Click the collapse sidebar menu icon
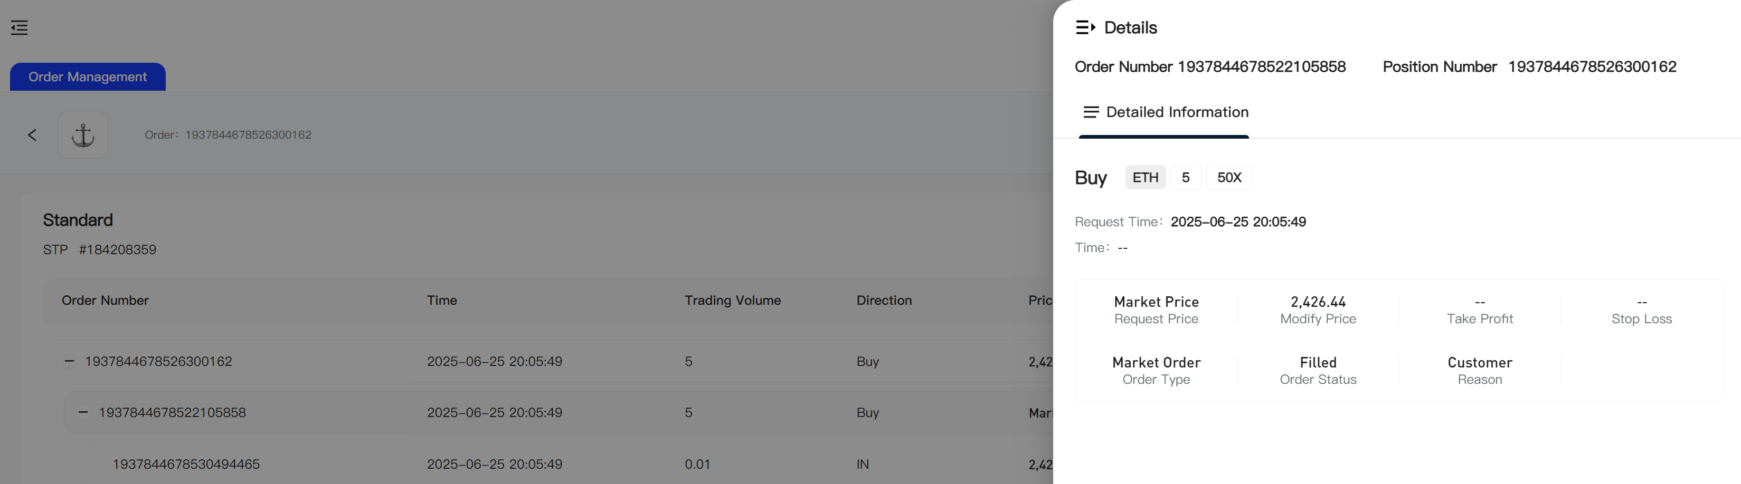 click(20, 27)
